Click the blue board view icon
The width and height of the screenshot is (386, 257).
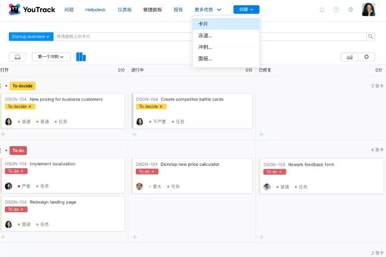[81, 57]
